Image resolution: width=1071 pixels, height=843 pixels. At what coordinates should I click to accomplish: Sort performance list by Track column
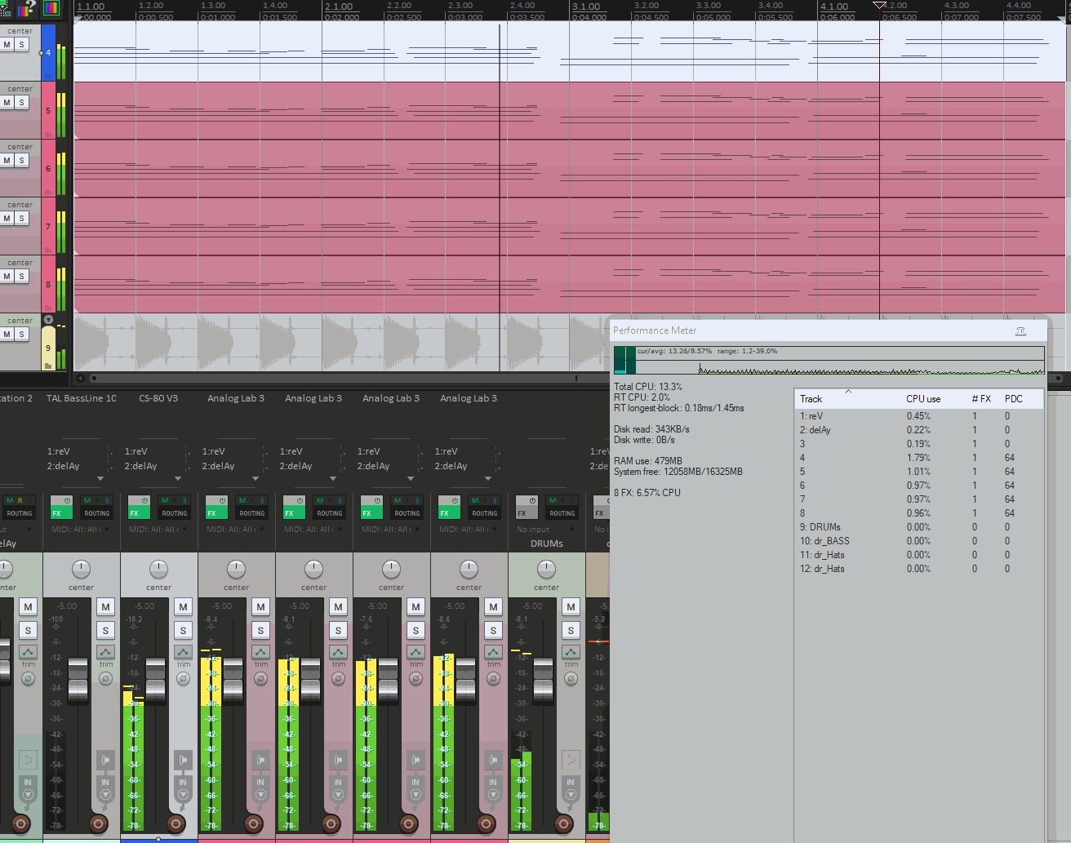(811, 399)
